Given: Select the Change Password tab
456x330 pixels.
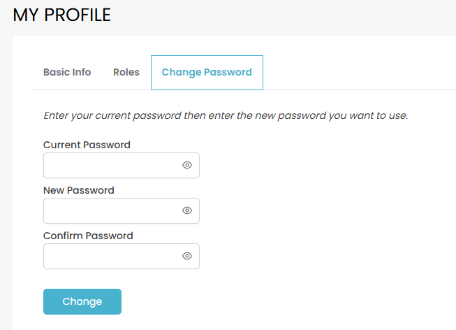Looking at the screenshot, I should 207,72.
